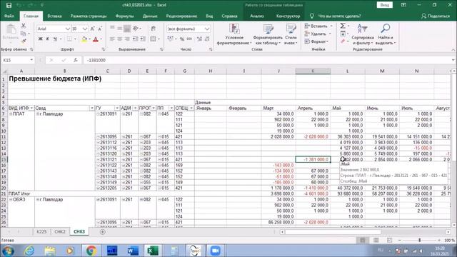Apply percent style to the cell
The height and width of the screenshot is (257, 457).
[x=182, y=39]
